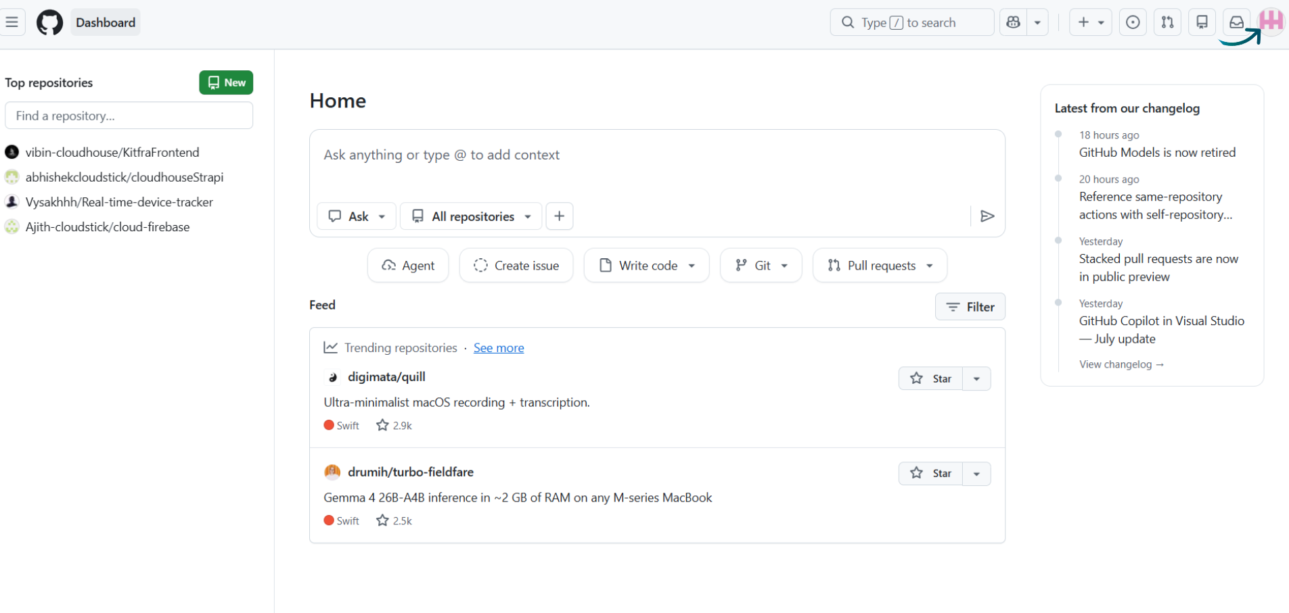Star the drumih/turbo-fieldfare repository
This screenshot has height=613, width=1289.
[x=930, y=474]
